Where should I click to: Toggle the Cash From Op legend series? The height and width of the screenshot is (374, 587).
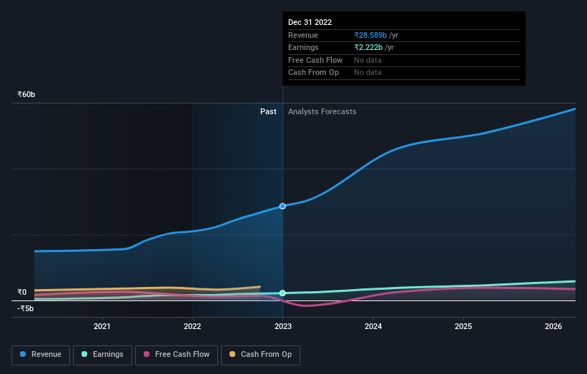pyautogui.click(x=260, y=355)
